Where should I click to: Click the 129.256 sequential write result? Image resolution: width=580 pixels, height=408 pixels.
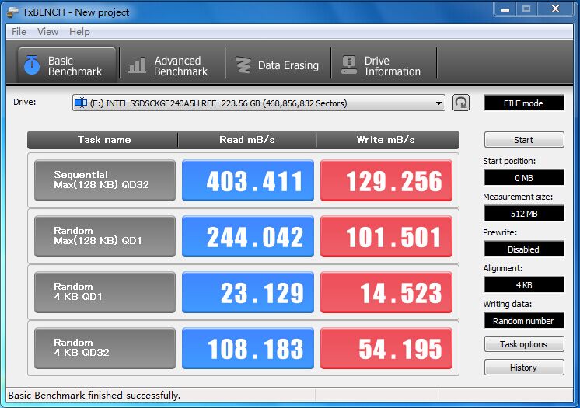tap(386, 180)
